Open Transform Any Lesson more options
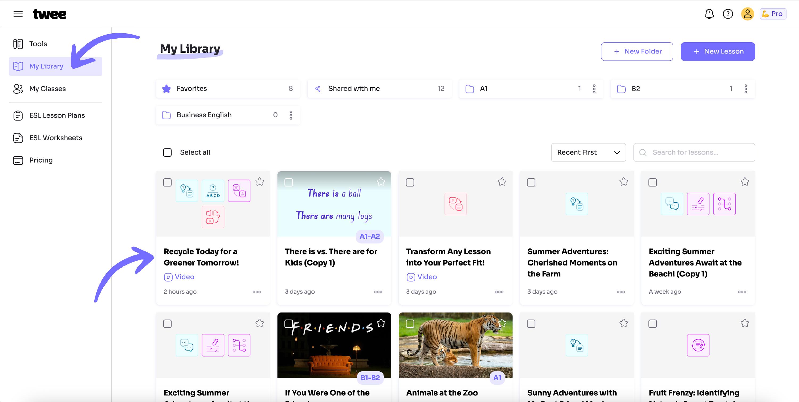Viewport: 799px width, 402px height. [499, 292]
